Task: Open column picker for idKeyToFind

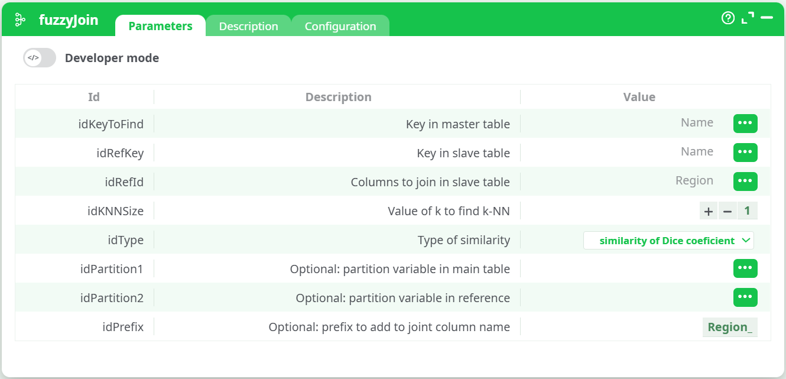Action: pyautogui.click(x=745, y=123)
